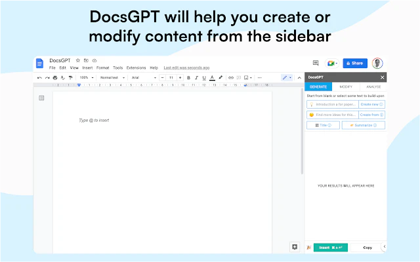Viewport: 420px width, 262px height.
Task: Open the Normal text style dropdown
Action: (112, 78)
